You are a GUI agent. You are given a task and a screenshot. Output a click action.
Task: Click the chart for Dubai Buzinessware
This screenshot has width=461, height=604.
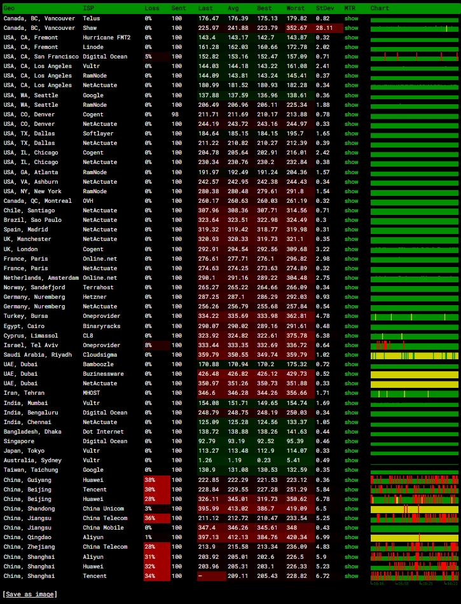pos(414,374)
